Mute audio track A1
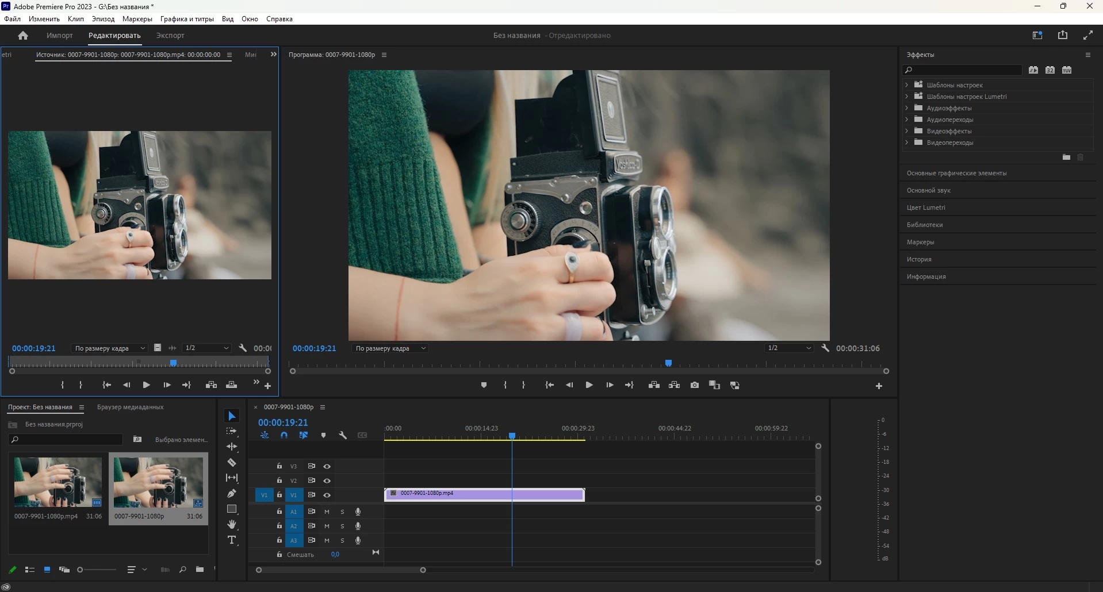The height and width of the screenshot is (592, 1103). coord(327,512)
